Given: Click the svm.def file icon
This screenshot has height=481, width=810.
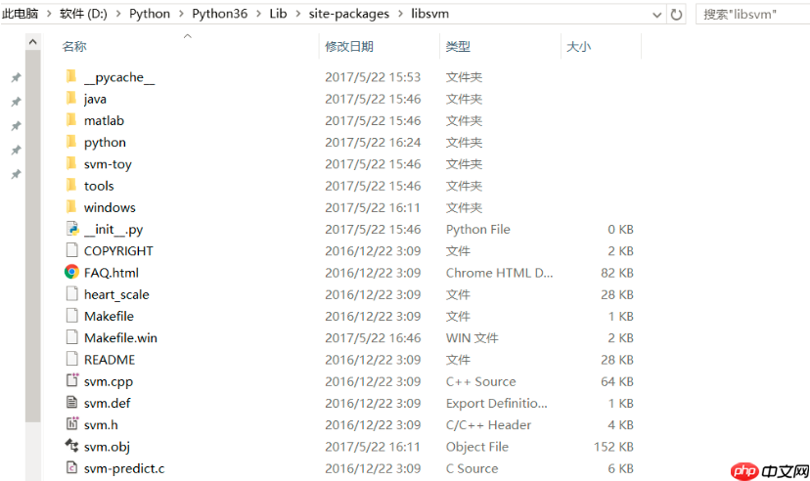Looking at the screenshot, I should (x=71, y=403).
